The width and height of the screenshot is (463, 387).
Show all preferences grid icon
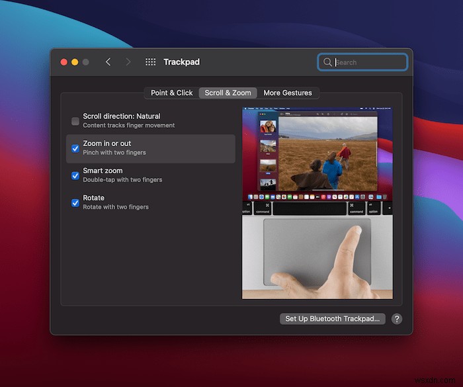click(x=150, y=62)
